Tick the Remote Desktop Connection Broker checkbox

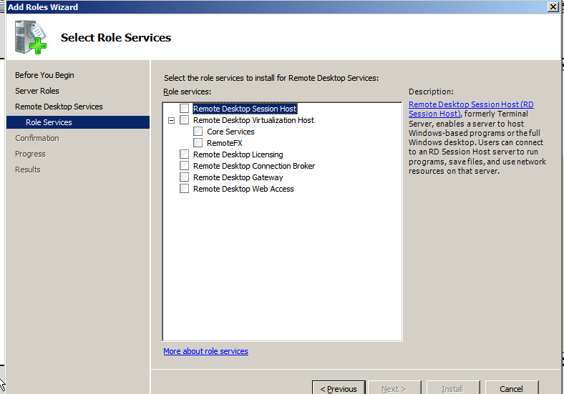coord(184,166)
